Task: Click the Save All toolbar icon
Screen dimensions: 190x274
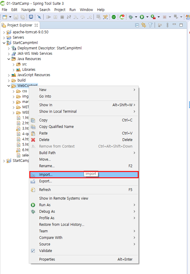Action: (23, 17)
